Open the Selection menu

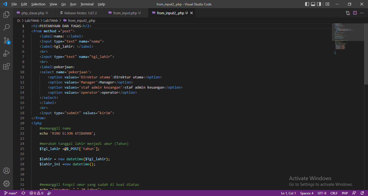click(38, 4)
